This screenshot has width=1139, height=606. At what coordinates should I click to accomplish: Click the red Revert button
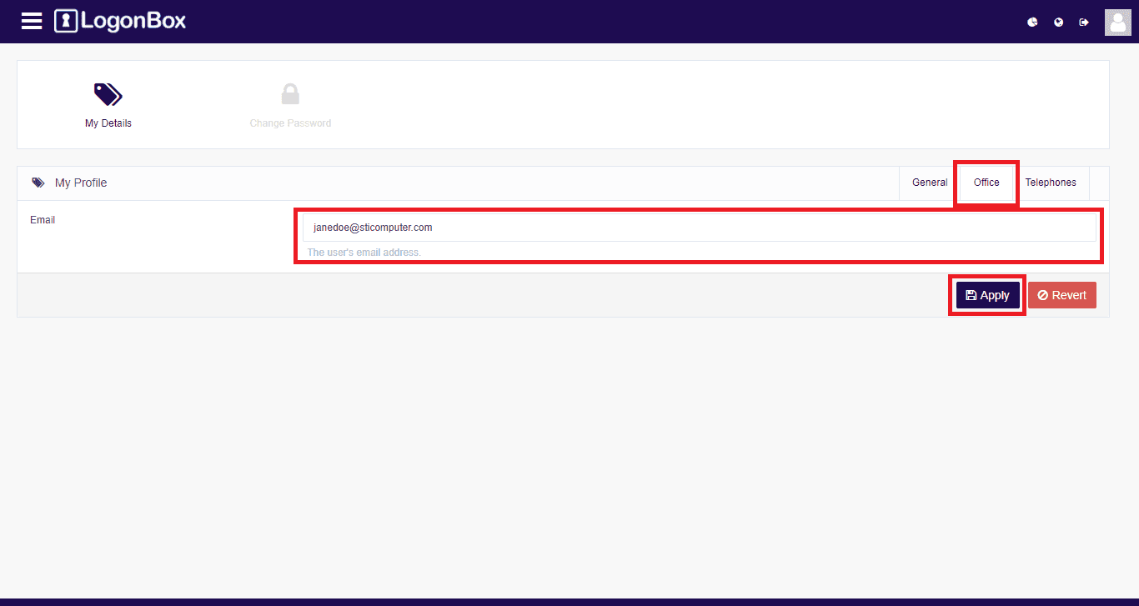click(1061, 295)
